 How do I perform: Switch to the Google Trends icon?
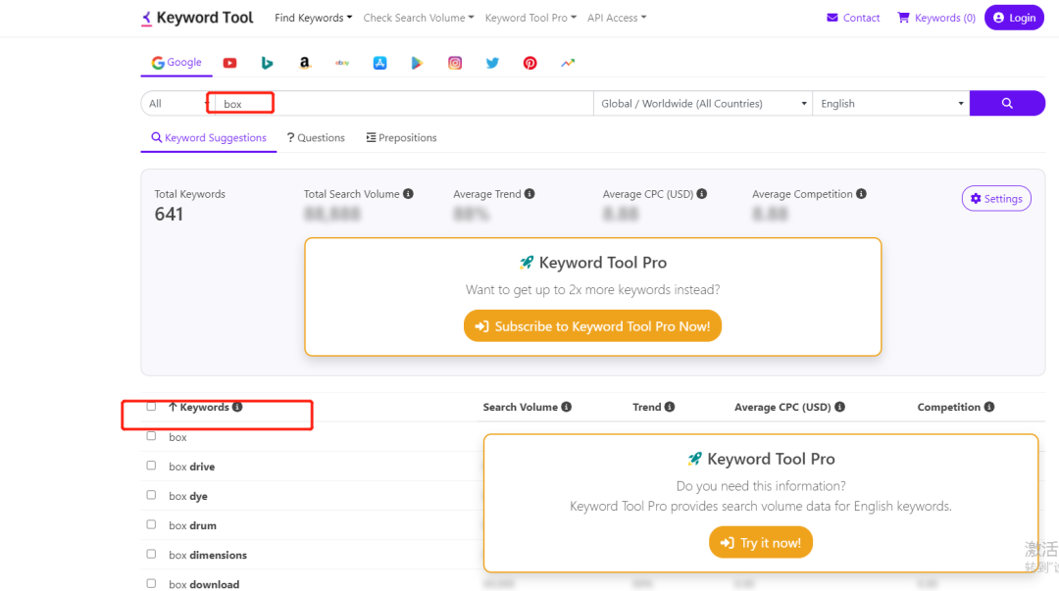[568, 63]
